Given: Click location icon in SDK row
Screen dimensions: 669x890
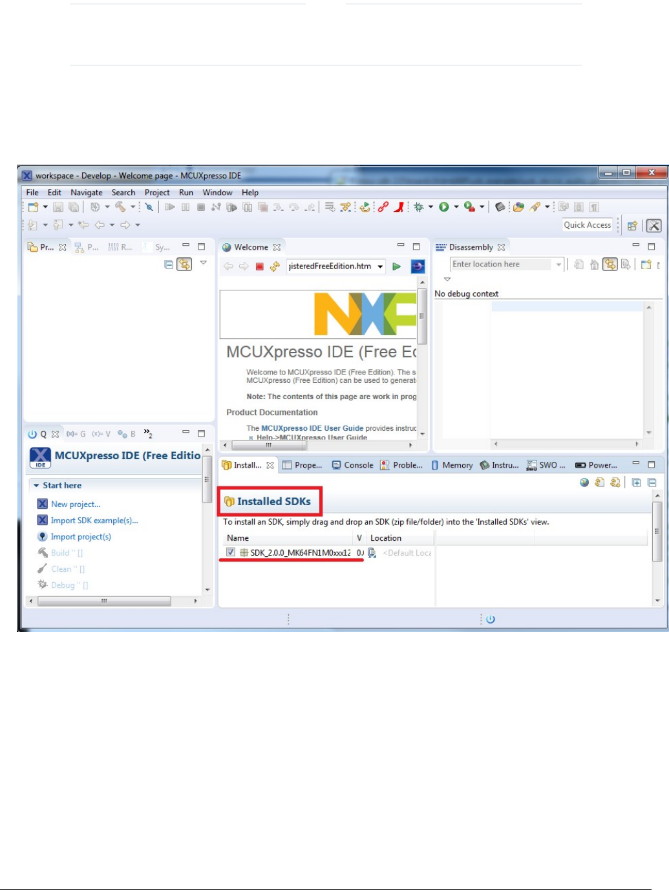Looking at the screenshot, I should (372, 553).
